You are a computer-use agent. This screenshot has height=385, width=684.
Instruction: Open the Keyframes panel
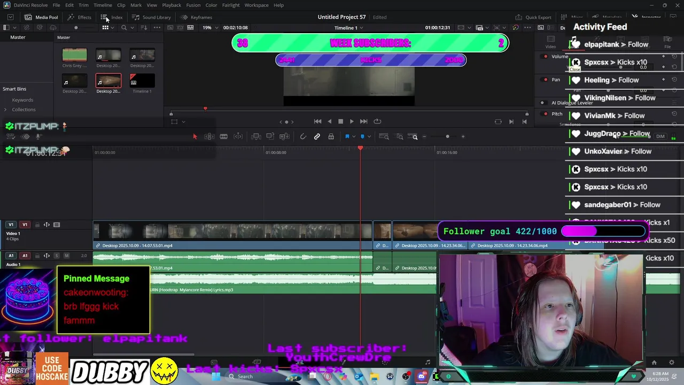coord(196,17)
